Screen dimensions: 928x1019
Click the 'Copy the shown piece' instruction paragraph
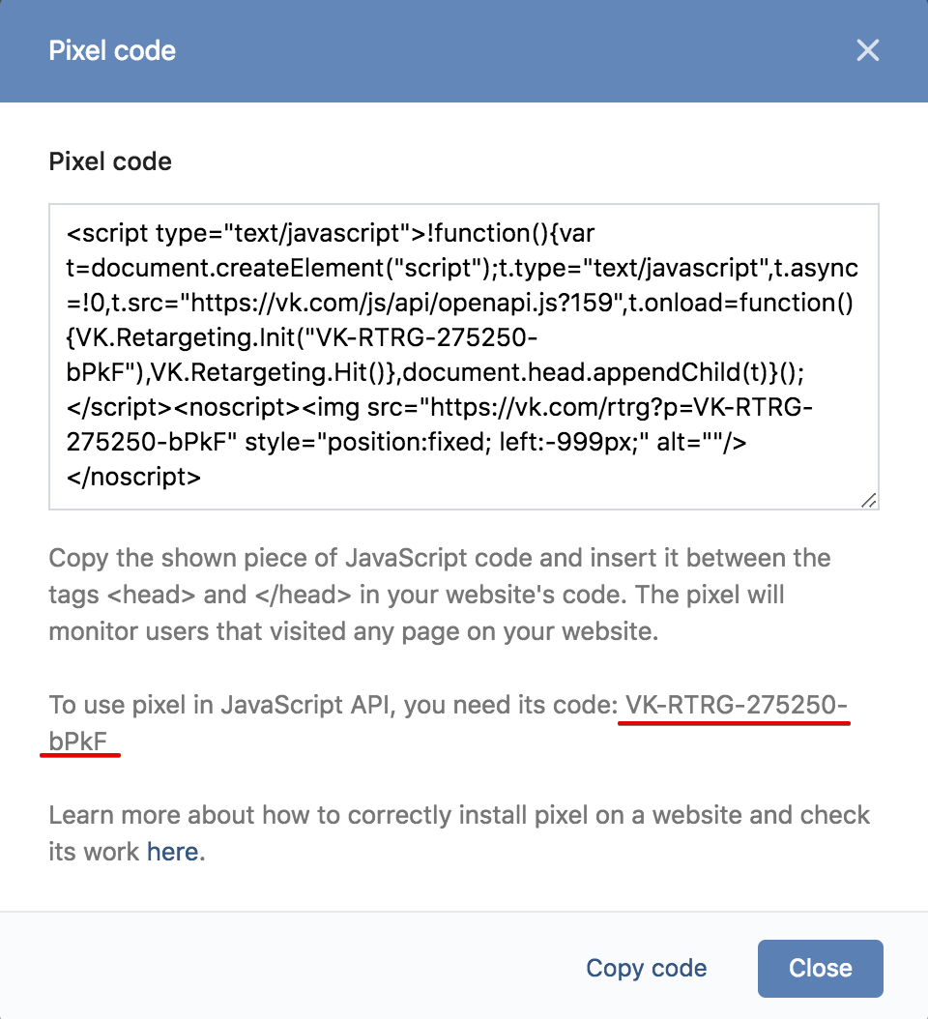439,595
